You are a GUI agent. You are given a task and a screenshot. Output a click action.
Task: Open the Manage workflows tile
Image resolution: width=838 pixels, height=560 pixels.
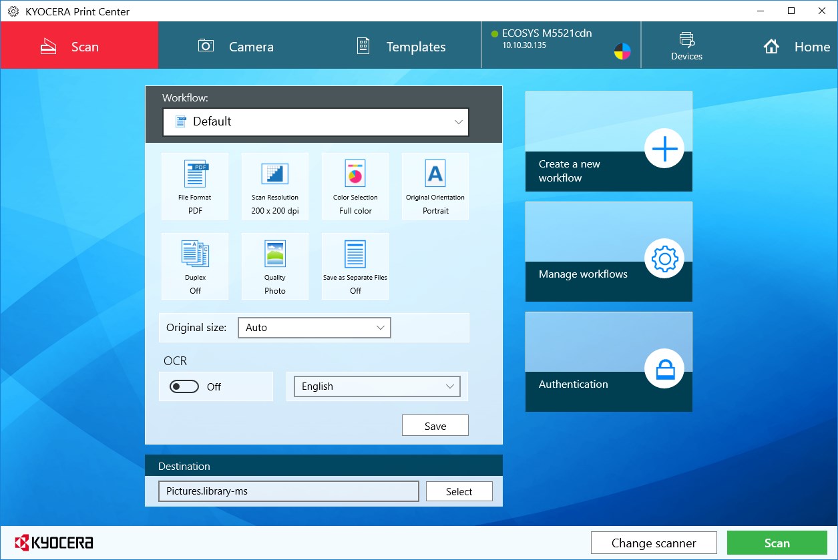[609, 252]
